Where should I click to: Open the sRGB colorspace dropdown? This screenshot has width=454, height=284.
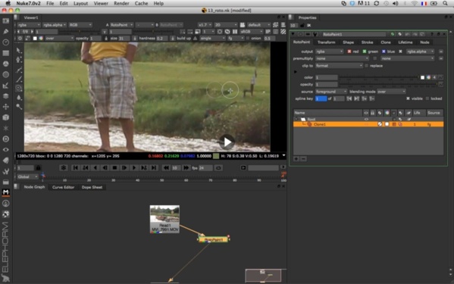pyautogui.click(x=252, y=32)
